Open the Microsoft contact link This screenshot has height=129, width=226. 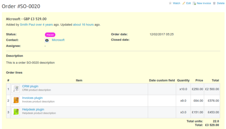pos(58,40)
